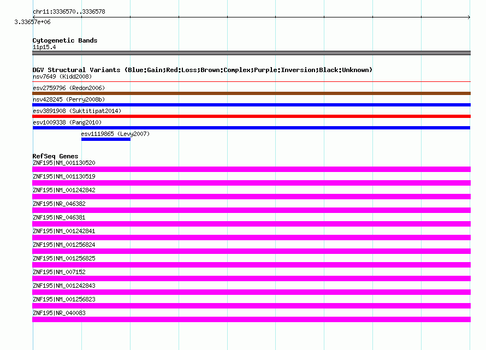The width and height of the screenshot is (486, 350).
Task: Click the magenta bar for NM_001242843
Action: point(251,292)
